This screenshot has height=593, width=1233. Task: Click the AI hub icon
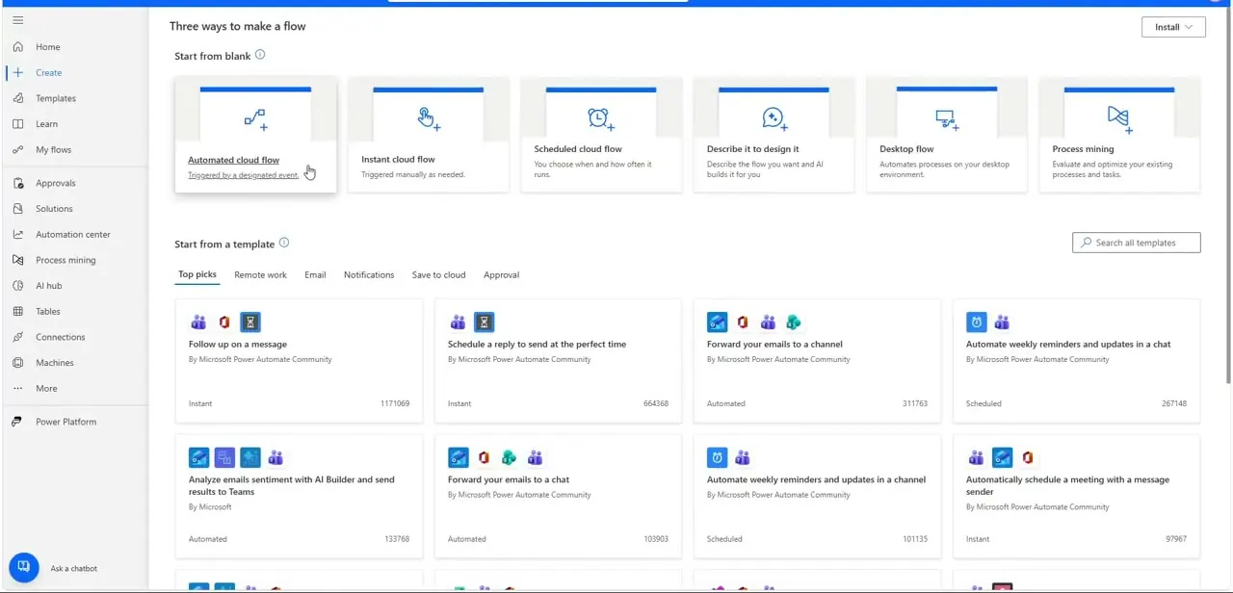(x=17, y=286)
